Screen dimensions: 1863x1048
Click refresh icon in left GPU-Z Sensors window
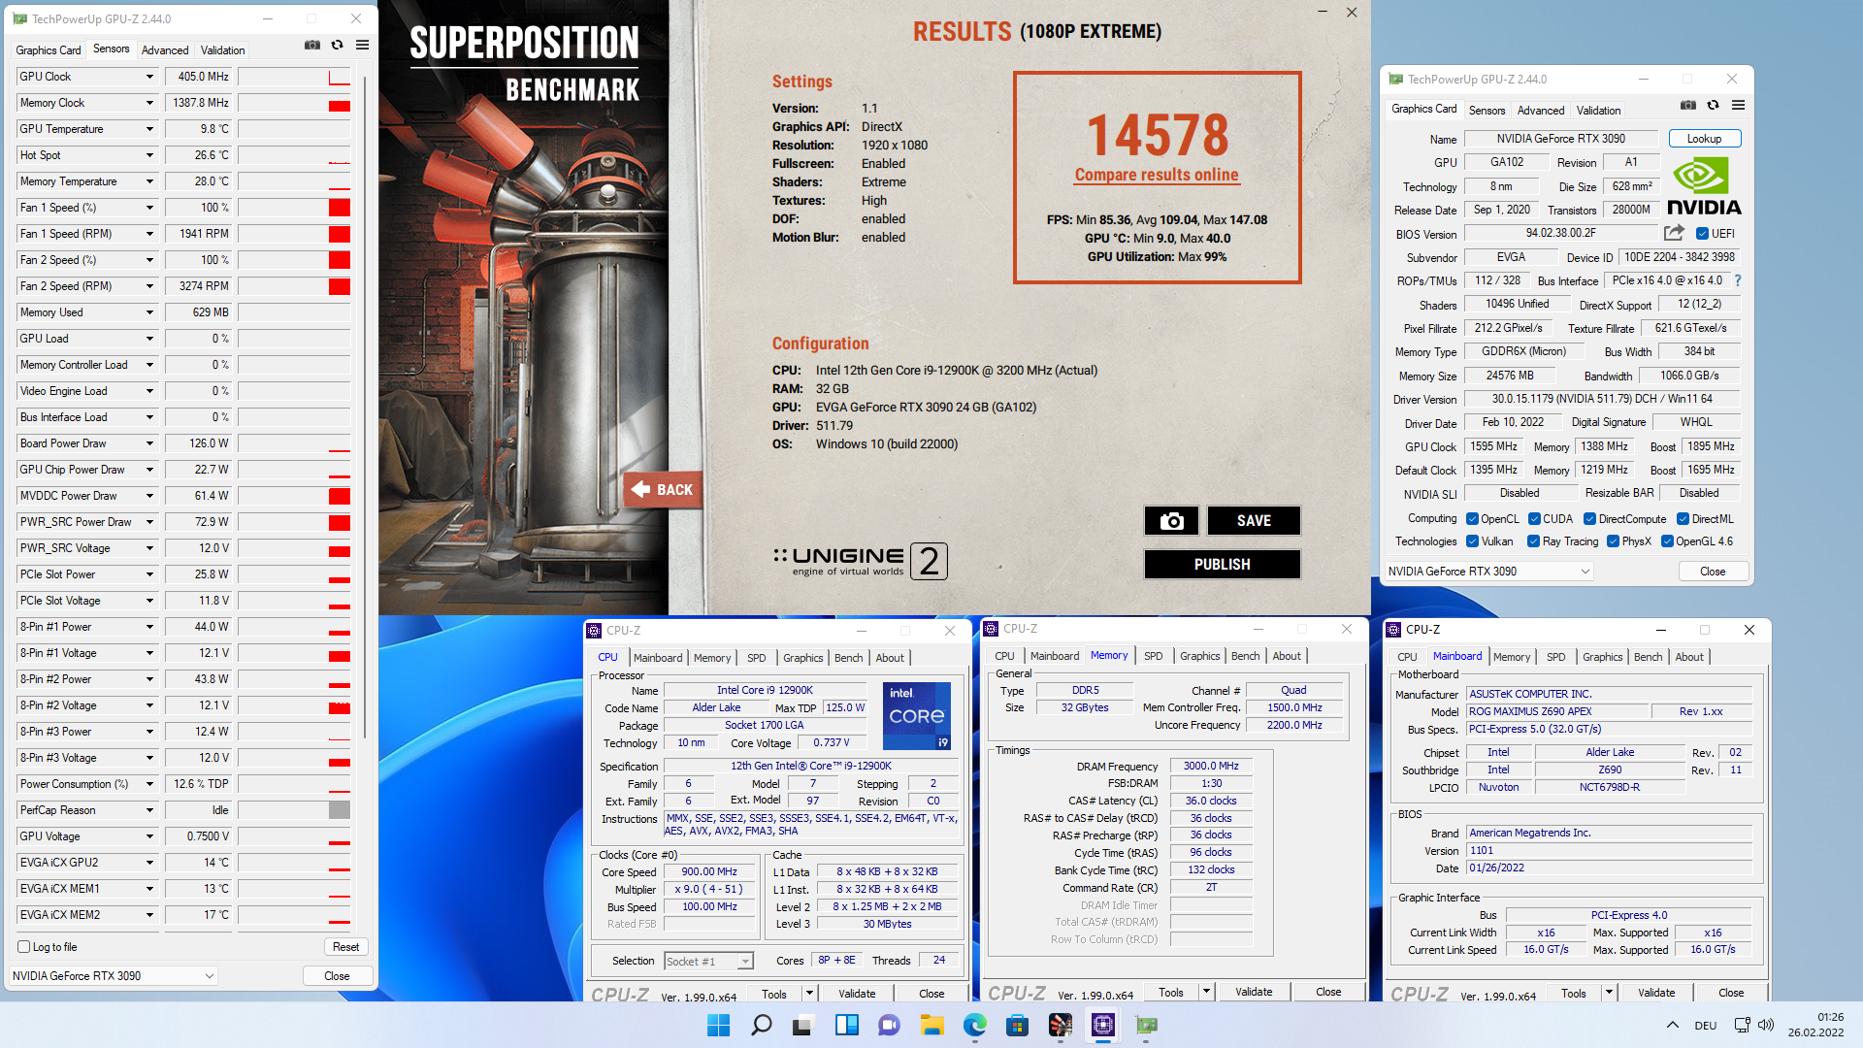pos(337,45)
